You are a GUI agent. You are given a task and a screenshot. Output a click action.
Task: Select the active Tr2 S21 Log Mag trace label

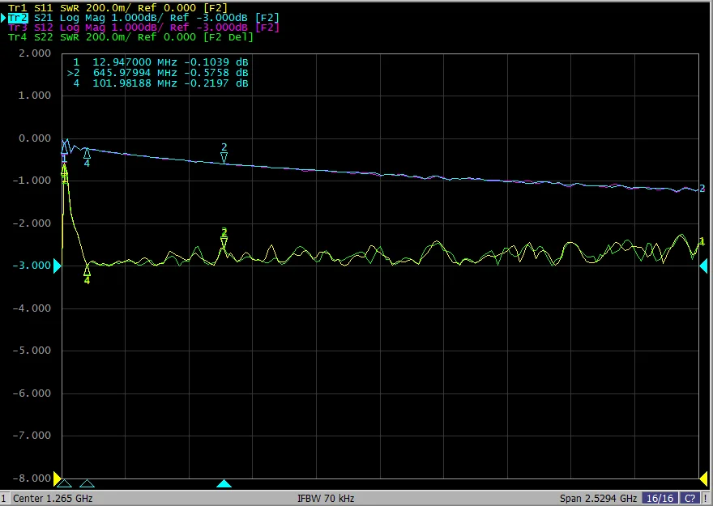pos(143,18)
